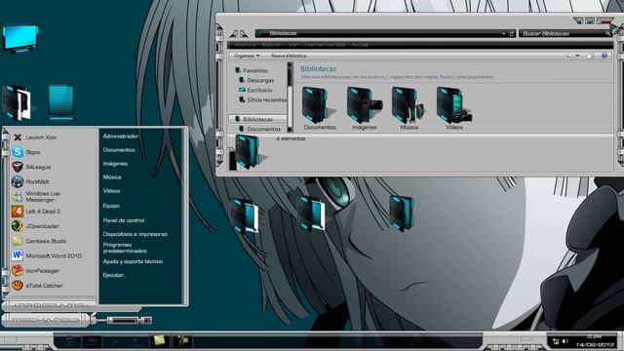Open Ayuda y soporte técnico
Screen dimensions: 624x351
(133, 261)
